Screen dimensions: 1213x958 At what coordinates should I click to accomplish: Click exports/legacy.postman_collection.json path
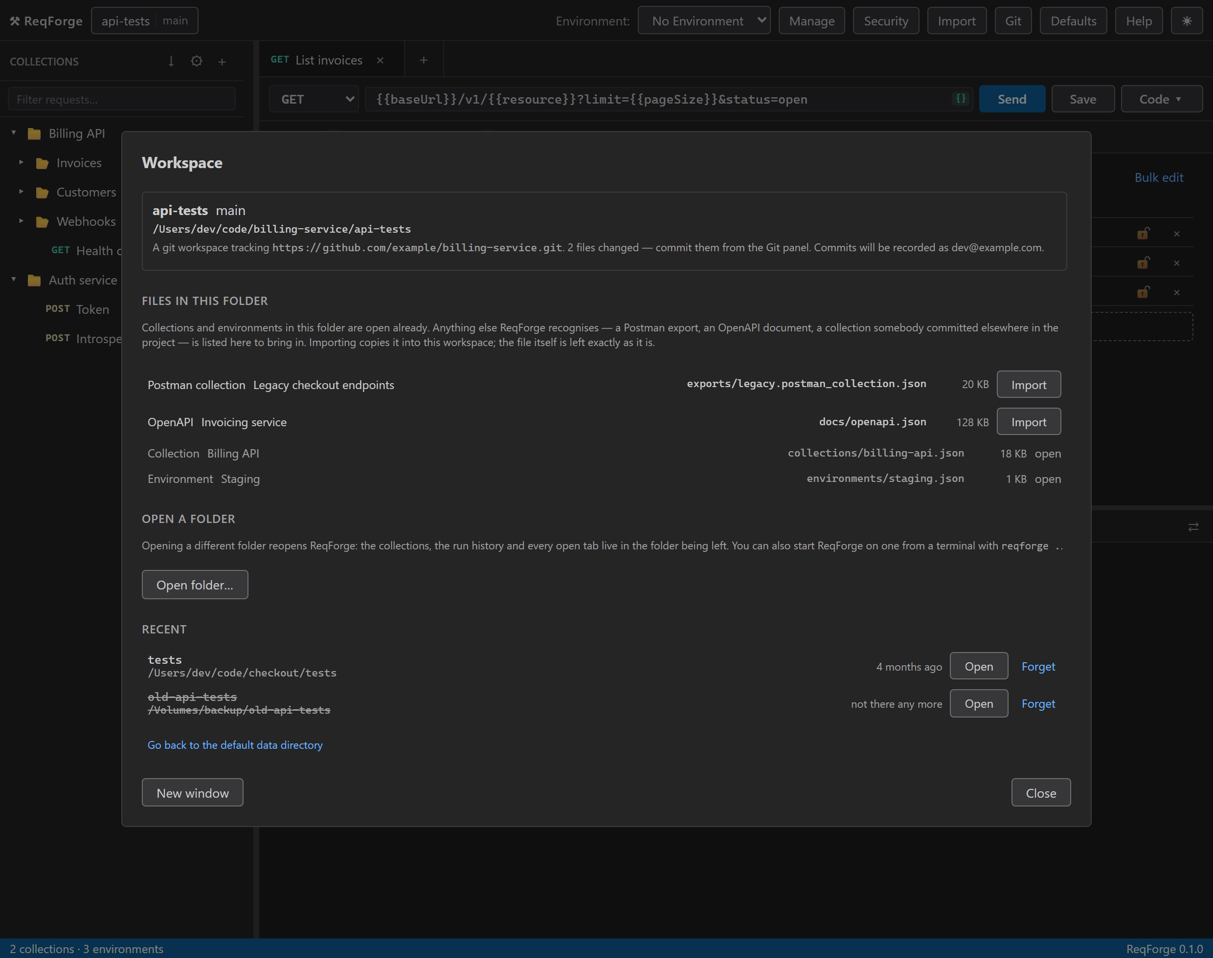click(806, 383)
